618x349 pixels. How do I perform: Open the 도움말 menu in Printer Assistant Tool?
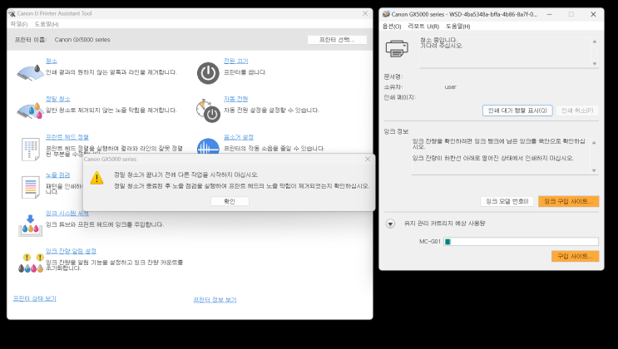47,24
